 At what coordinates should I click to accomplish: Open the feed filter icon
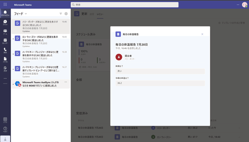pyautogui.click(x=61, y=14)
